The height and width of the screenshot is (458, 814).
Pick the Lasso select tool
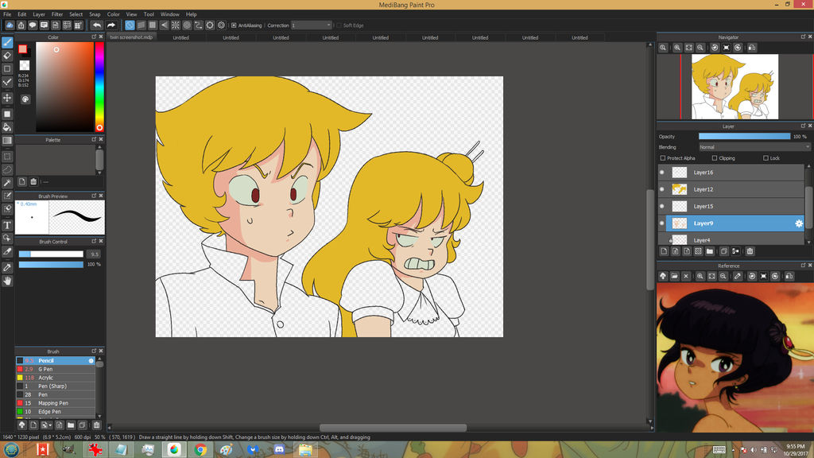[x=7, y=169]
